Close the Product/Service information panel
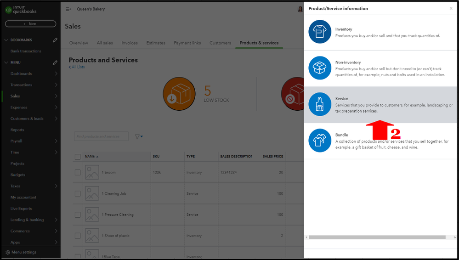 coord(451,8)
